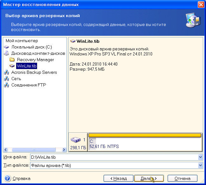The height and width of the screenshot is (185, 206).
Task: Click the restore wizard icon in header
Action: (x=193, y=20)
